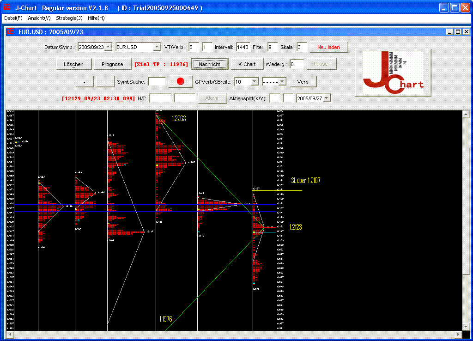Click the SymbSuche input field

click(157, 82)
